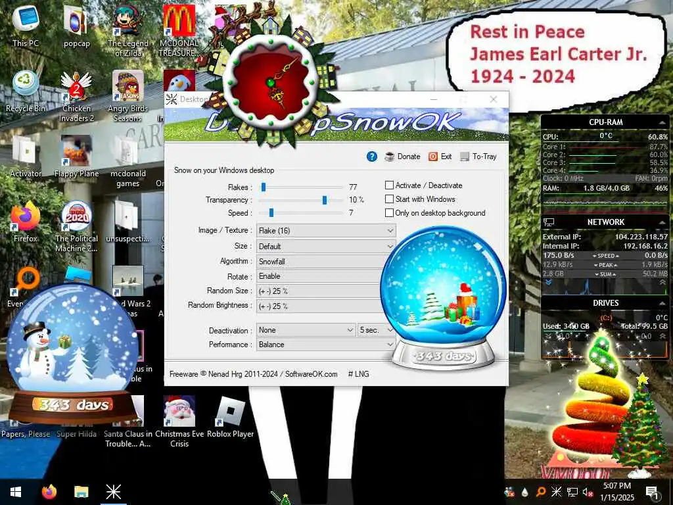Open the unsuspecti... desktop file icon
Screen dimensions: 673x505
pyautogui.click(x=128, y=222)
